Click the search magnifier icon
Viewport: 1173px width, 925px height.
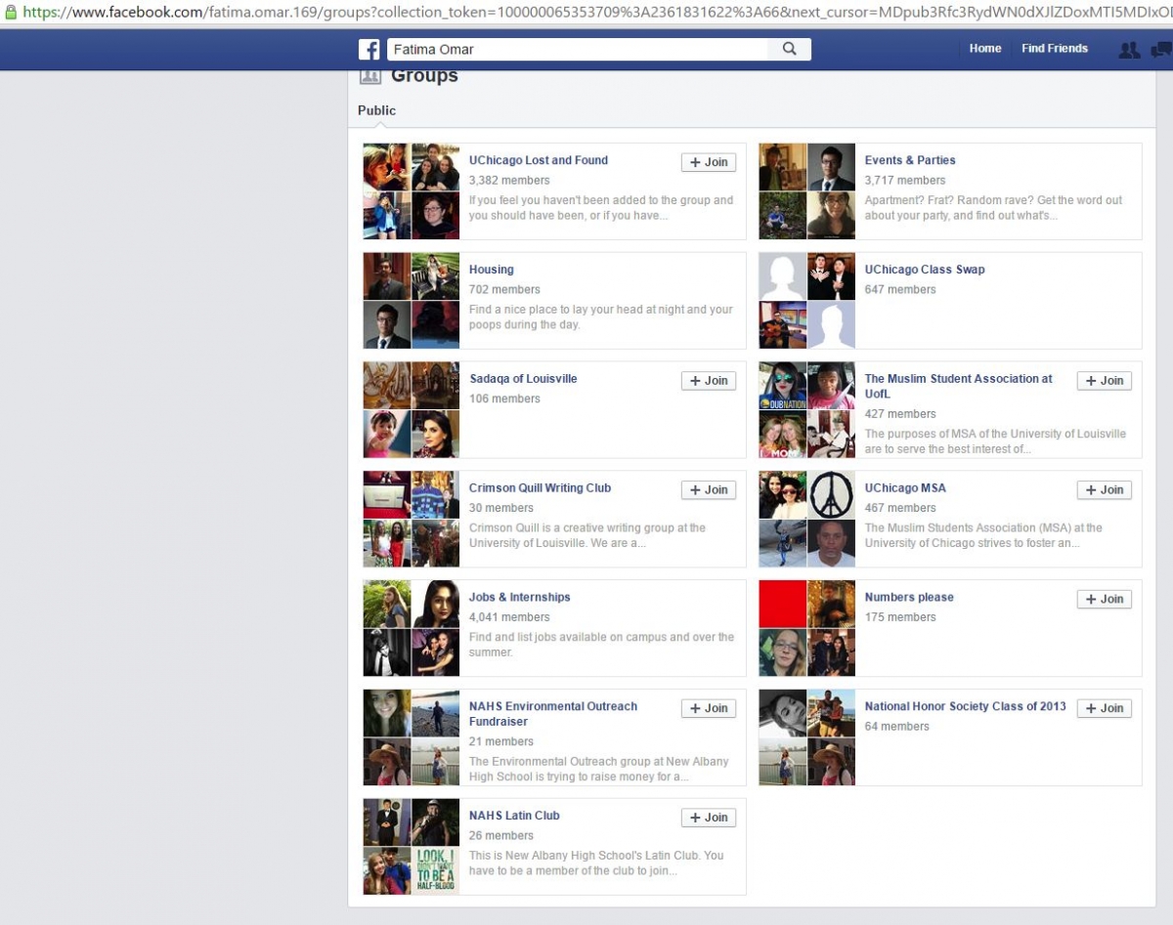click(x=790, y=49)
